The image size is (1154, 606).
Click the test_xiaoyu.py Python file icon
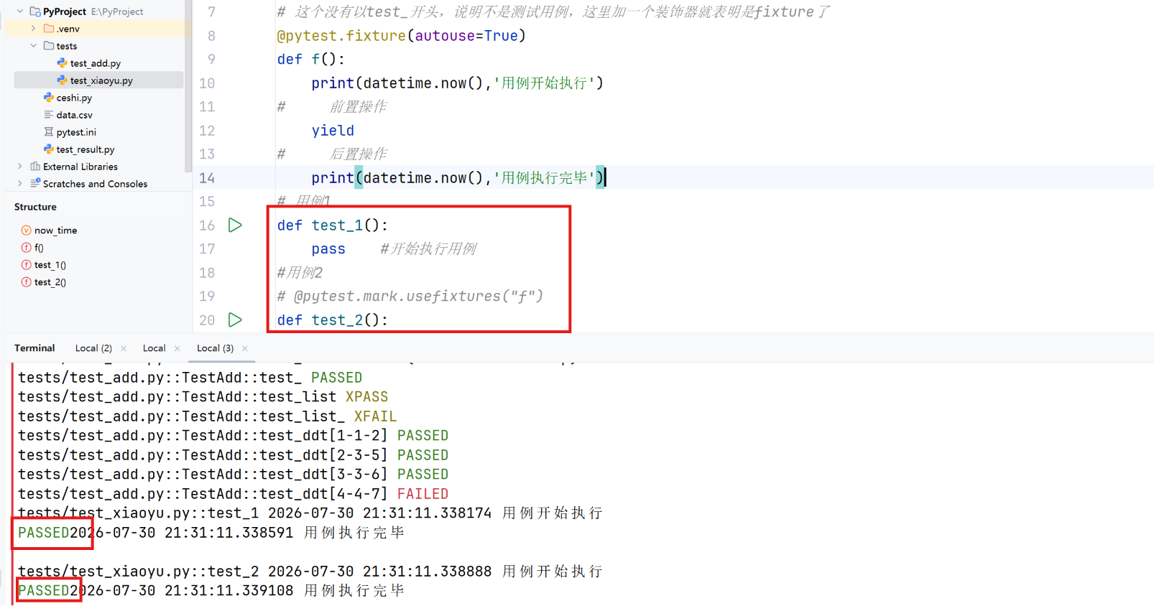pyautogui.click(x=63, y=80)
